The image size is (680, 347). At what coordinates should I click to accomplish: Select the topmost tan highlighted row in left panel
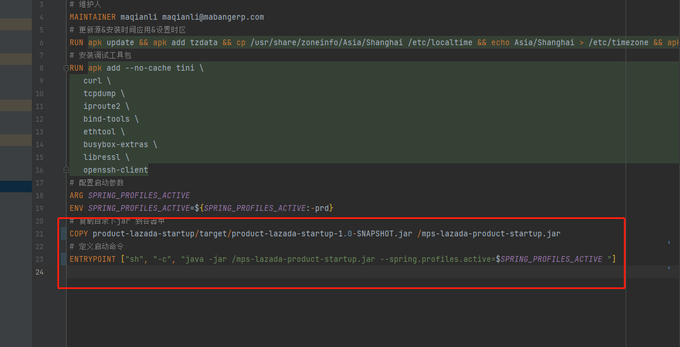click(16, 24)
